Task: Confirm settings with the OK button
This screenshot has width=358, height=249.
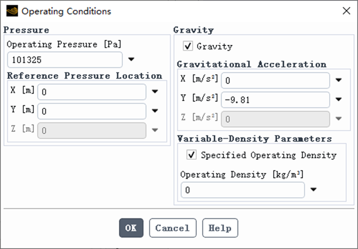Action: (x=131, y=228)
